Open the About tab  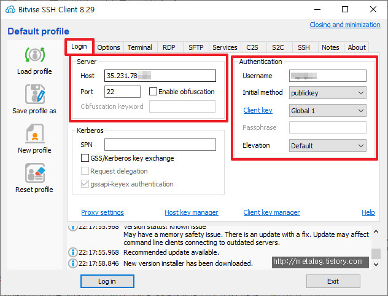pos(357,47)
